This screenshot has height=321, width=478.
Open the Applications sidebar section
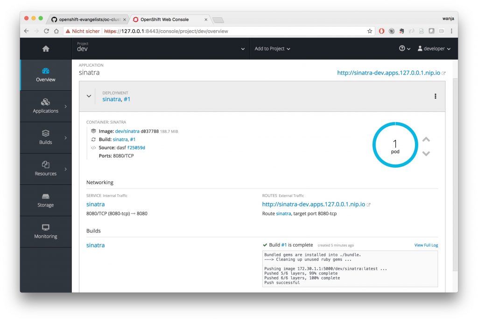[x=46, y=106]
